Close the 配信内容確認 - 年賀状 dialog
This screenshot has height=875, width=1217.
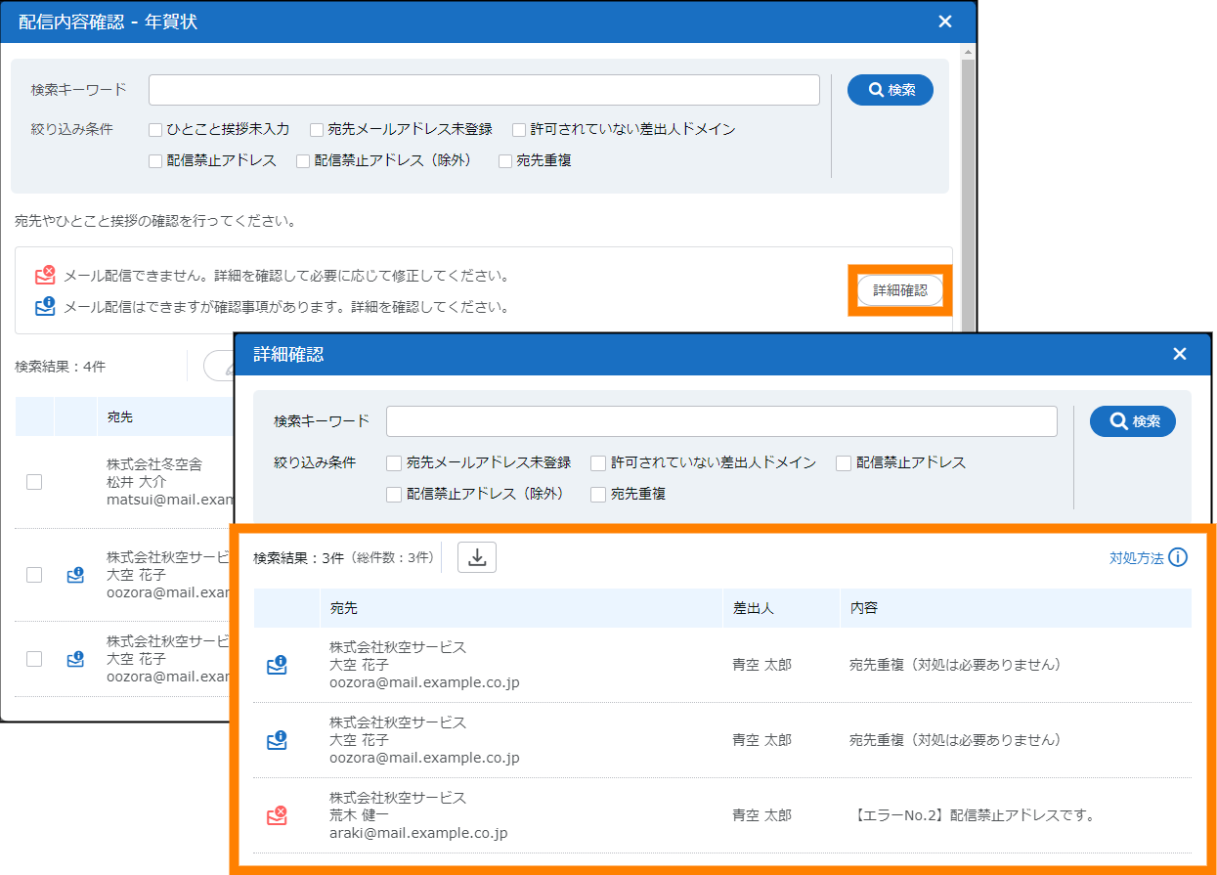pos(944,22)
